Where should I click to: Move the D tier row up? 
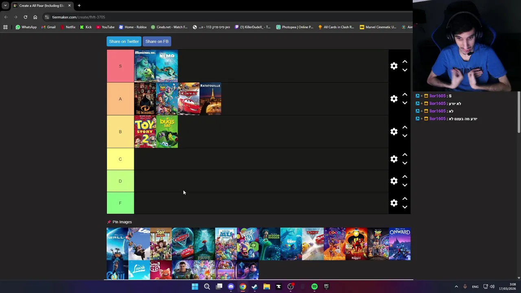[x=405, y=177]
